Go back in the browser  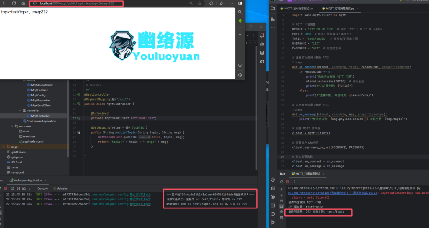click(x=4, y=3)
